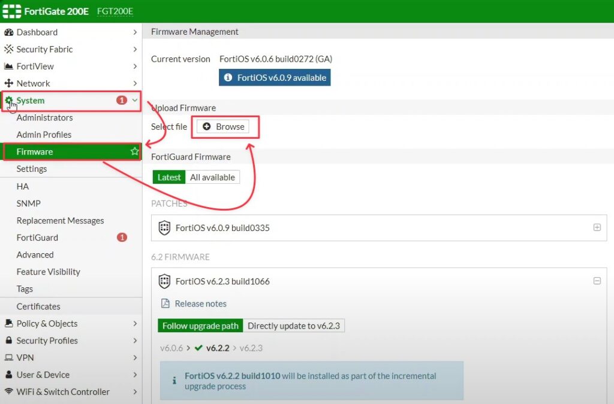Click the System red notification badge
Viewport: 614px width, 404px height.
tap(122, 101)
